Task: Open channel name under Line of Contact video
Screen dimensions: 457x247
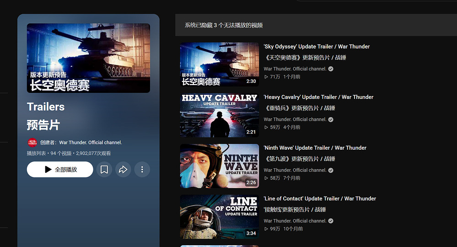Action: [295, 221]
